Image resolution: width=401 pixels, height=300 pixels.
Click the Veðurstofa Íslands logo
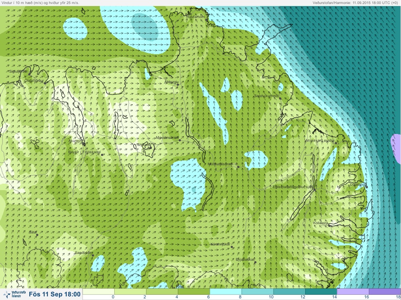(x=15, y=294)
